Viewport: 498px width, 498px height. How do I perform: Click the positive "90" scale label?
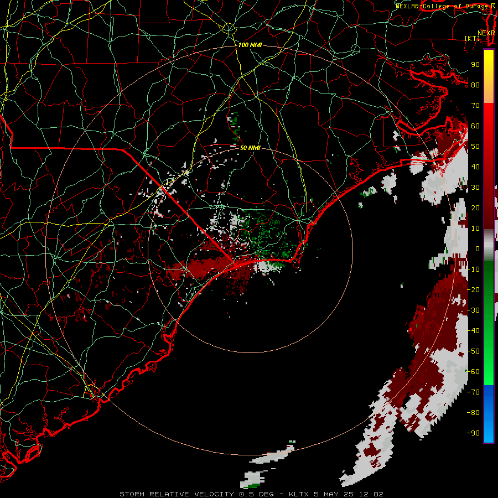pos(475,65)
